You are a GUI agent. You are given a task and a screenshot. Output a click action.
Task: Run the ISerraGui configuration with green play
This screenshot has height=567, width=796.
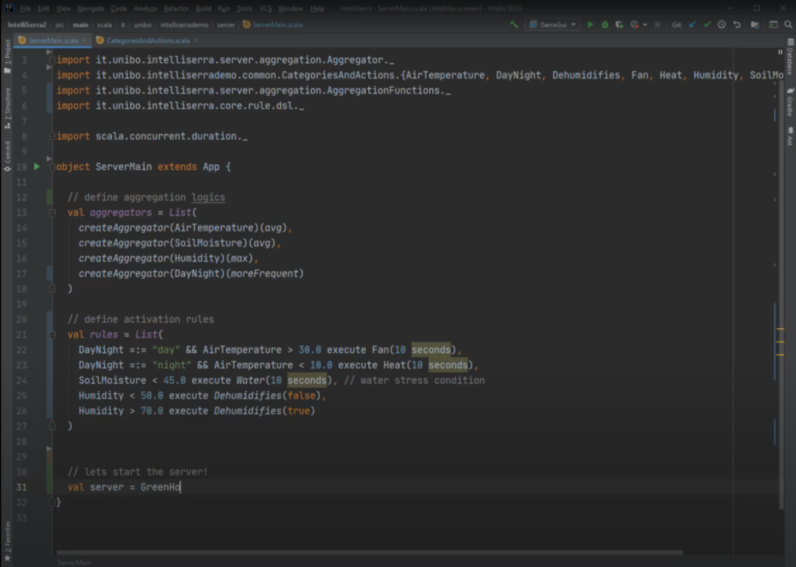[590, 24]
